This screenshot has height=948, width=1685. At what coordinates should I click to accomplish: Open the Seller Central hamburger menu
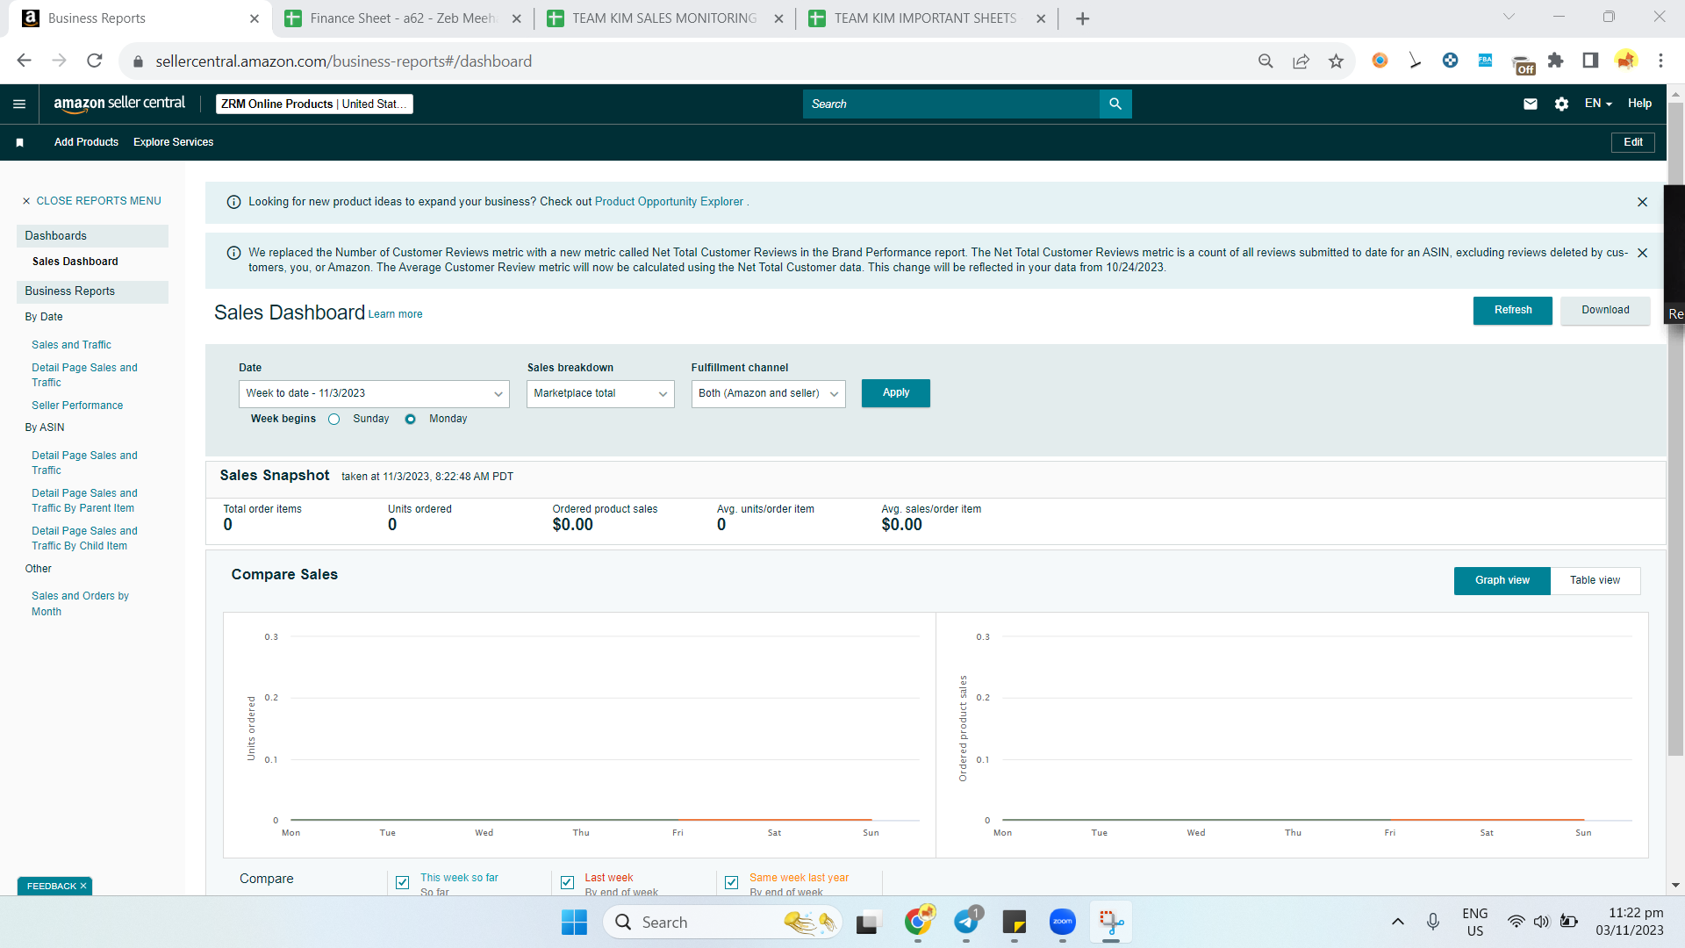tap(19, 104)
